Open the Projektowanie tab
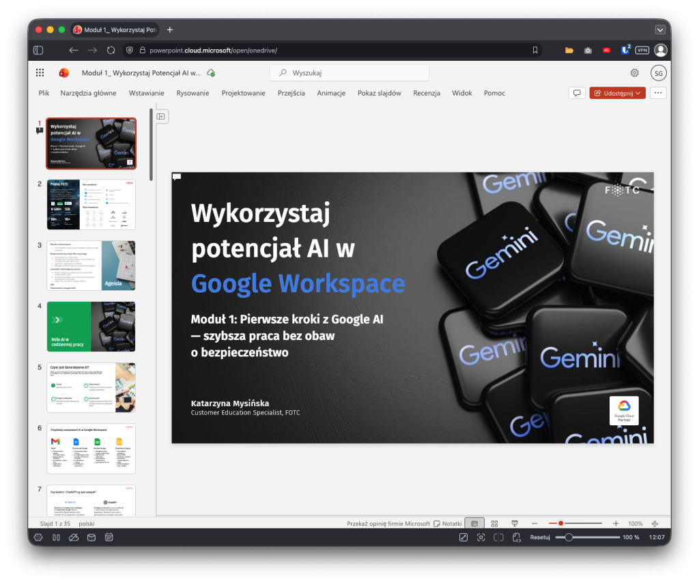Viewport: 699px width, 583px height. pyautogui.click(x=244, y=93)
